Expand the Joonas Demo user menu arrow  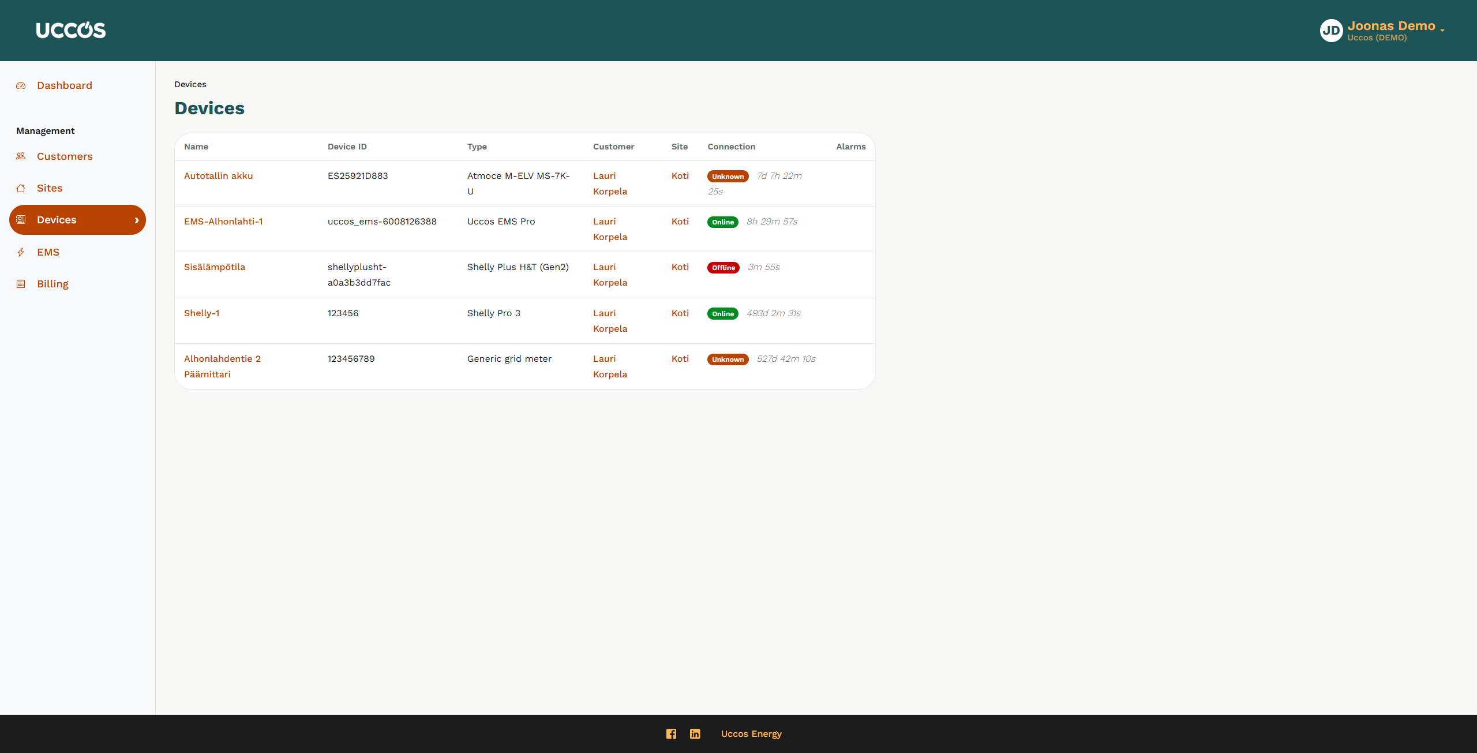(x=1442, y=30)
